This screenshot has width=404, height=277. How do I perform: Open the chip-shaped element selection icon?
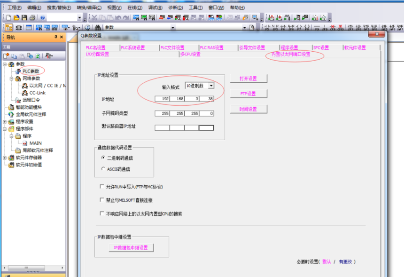point(19,27)
